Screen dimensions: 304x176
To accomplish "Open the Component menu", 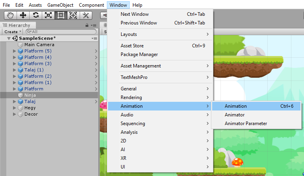I will [91, 5].
